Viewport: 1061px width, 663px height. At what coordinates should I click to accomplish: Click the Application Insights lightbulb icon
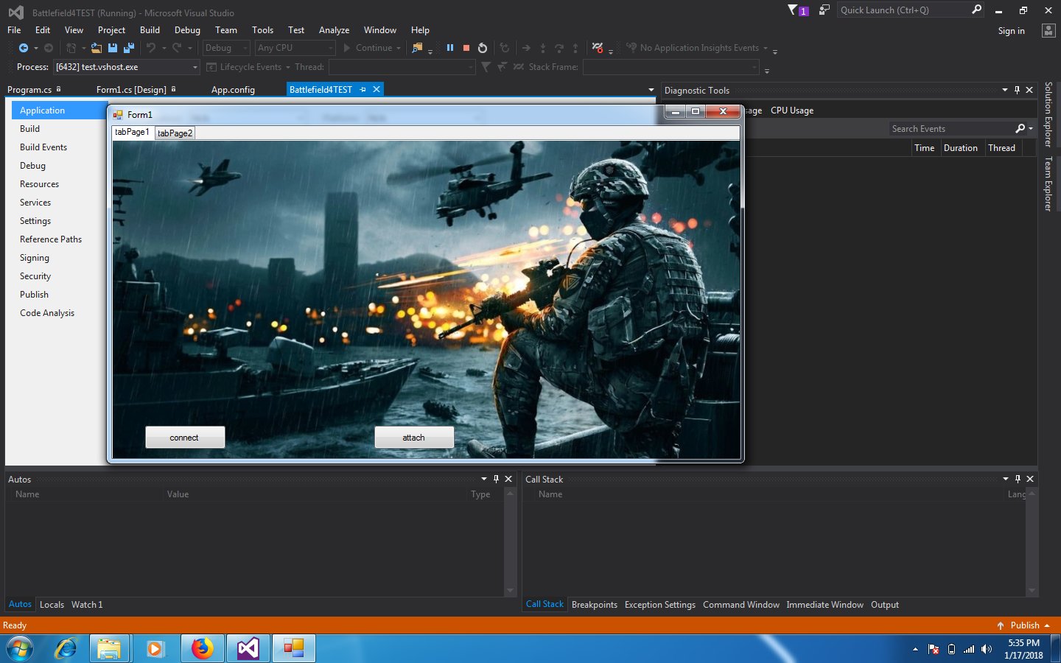pos(631,48)
